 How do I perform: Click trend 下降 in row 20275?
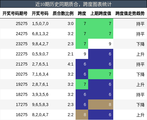click(140, 74)
